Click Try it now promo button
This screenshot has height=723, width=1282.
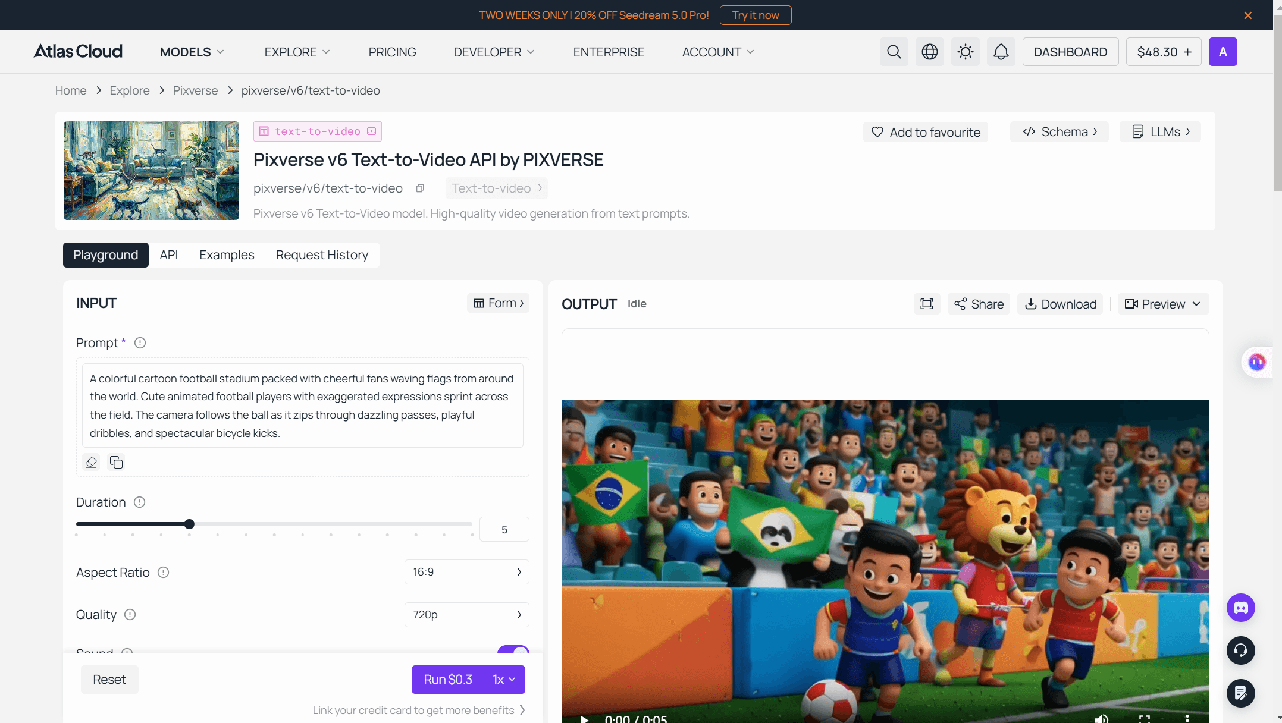[756, 15]
